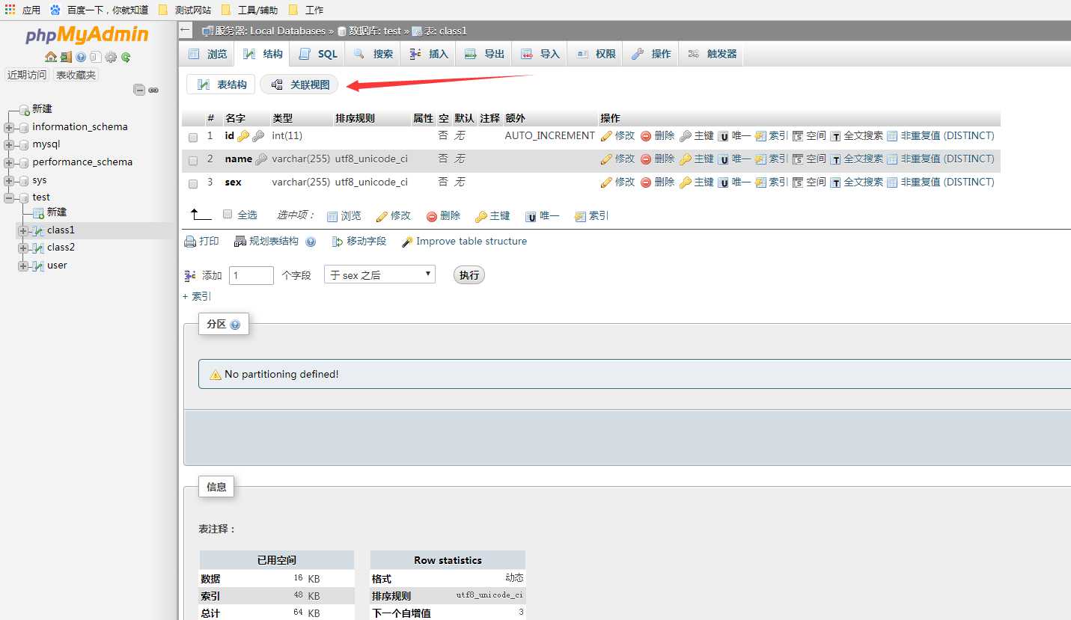Click the 打印 printer icon link
The height and width of the screenshot is (620, 1071).
pos(202,242)
